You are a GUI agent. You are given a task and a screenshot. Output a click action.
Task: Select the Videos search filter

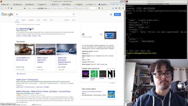tap(45, 20)
